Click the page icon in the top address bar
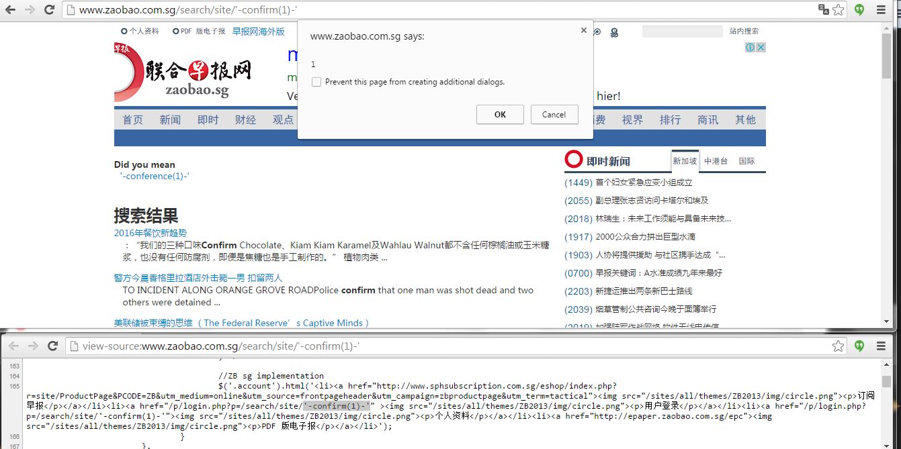The width and height of the screenshot is (901, 449). tap(71, 9)
